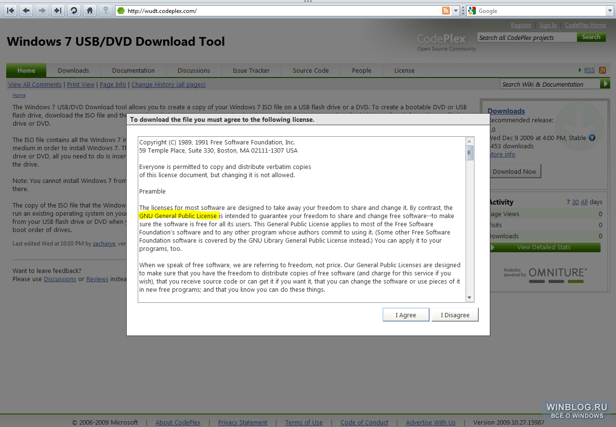Open the Documentation tab
This screenshot has width=616, height=427.
[133, 70]
